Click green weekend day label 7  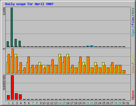pos(33,103)
